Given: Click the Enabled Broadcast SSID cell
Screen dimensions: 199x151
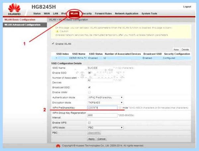Looking at the screenshot, I should pos(147,58).
